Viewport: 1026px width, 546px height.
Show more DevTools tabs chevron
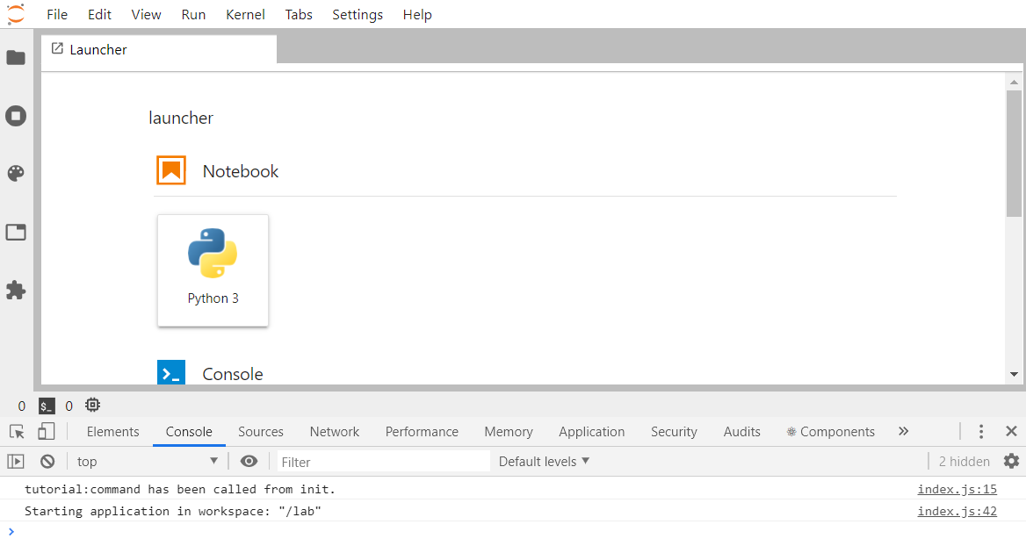[x=904, y=431]
